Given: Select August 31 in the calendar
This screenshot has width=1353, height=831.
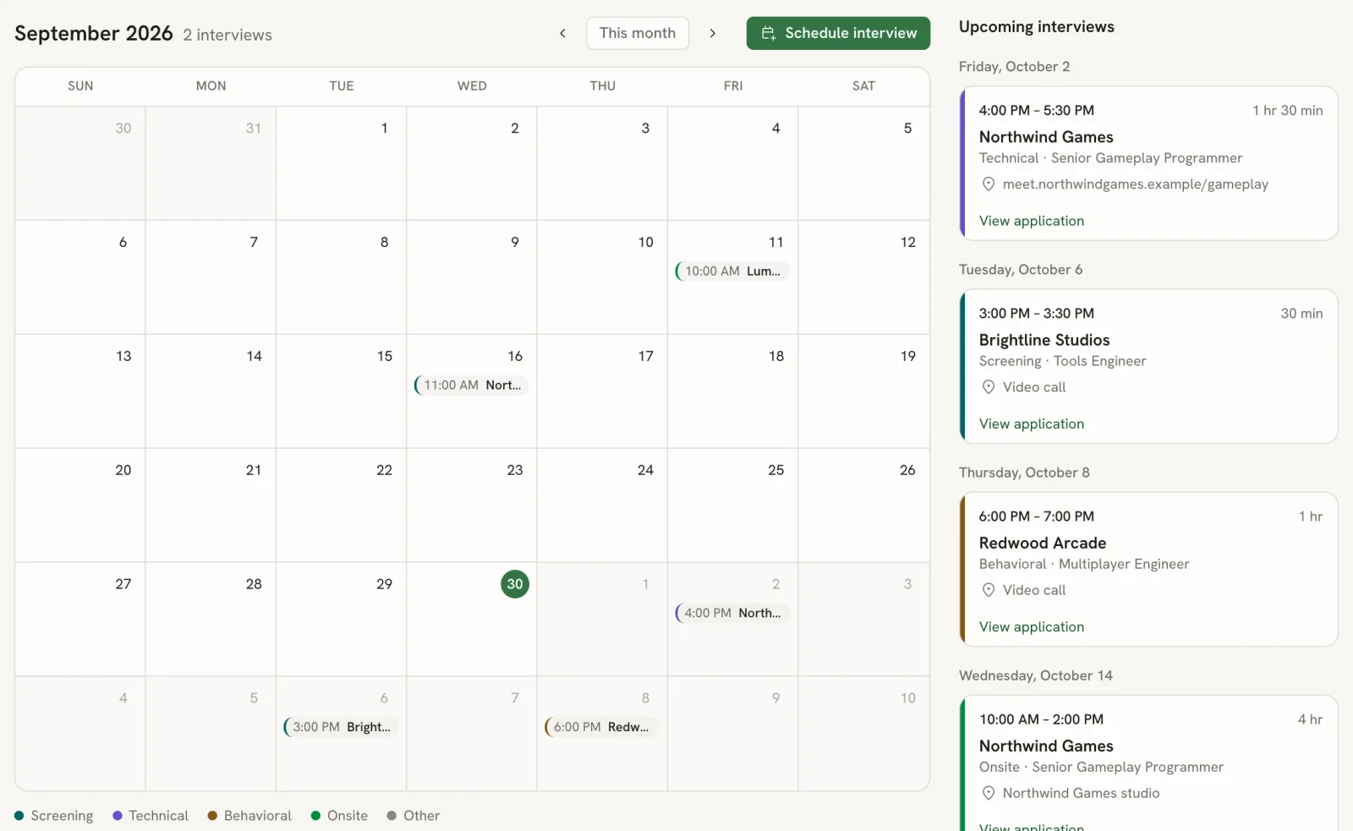Looking at the screenshot, I should [x=211, y=163].
